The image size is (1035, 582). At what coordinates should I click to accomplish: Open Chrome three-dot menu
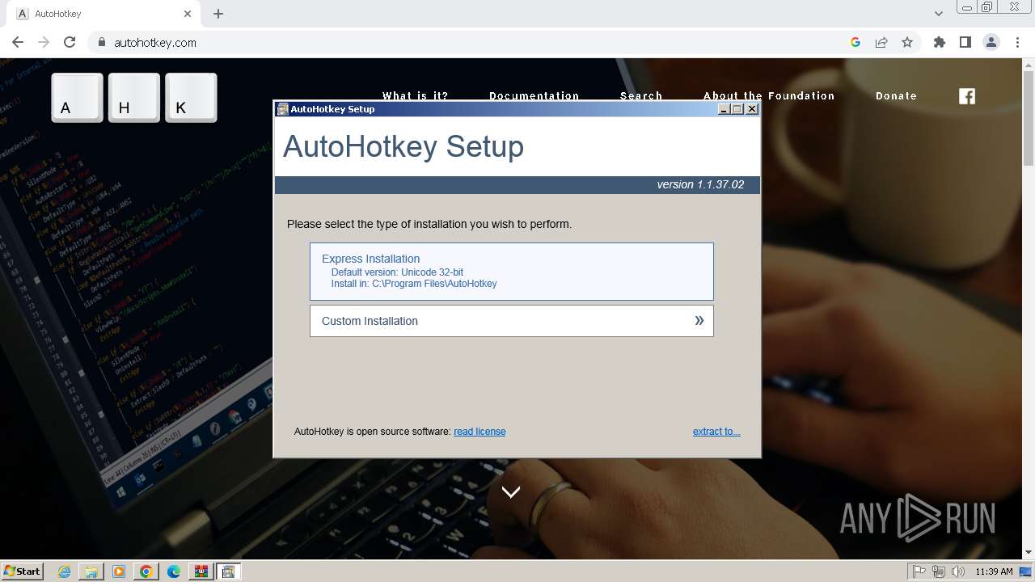(1017, 42)
